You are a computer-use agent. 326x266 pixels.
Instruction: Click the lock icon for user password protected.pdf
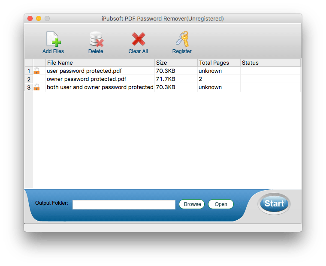(x=36, y=71)
